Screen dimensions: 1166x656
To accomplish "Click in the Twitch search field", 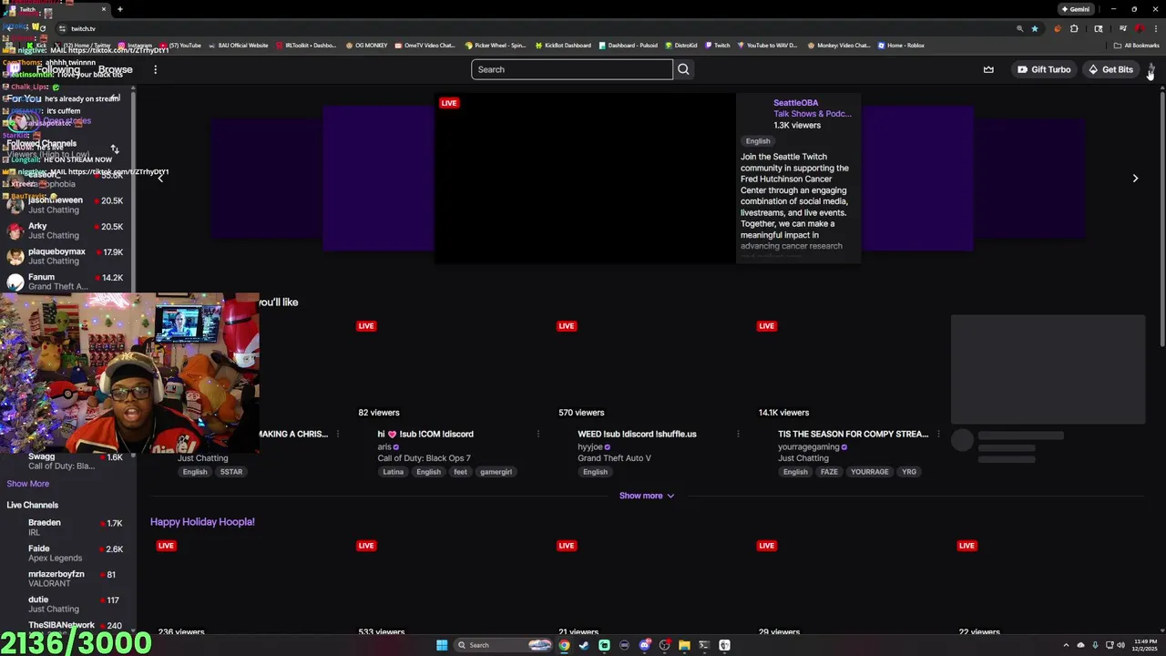I will click(x=572, y=69).
